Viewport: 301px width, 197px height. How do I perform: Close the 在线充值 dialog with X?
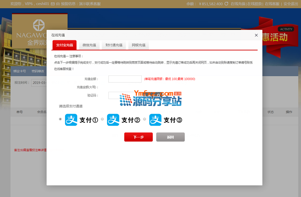(x=256, y=35)
